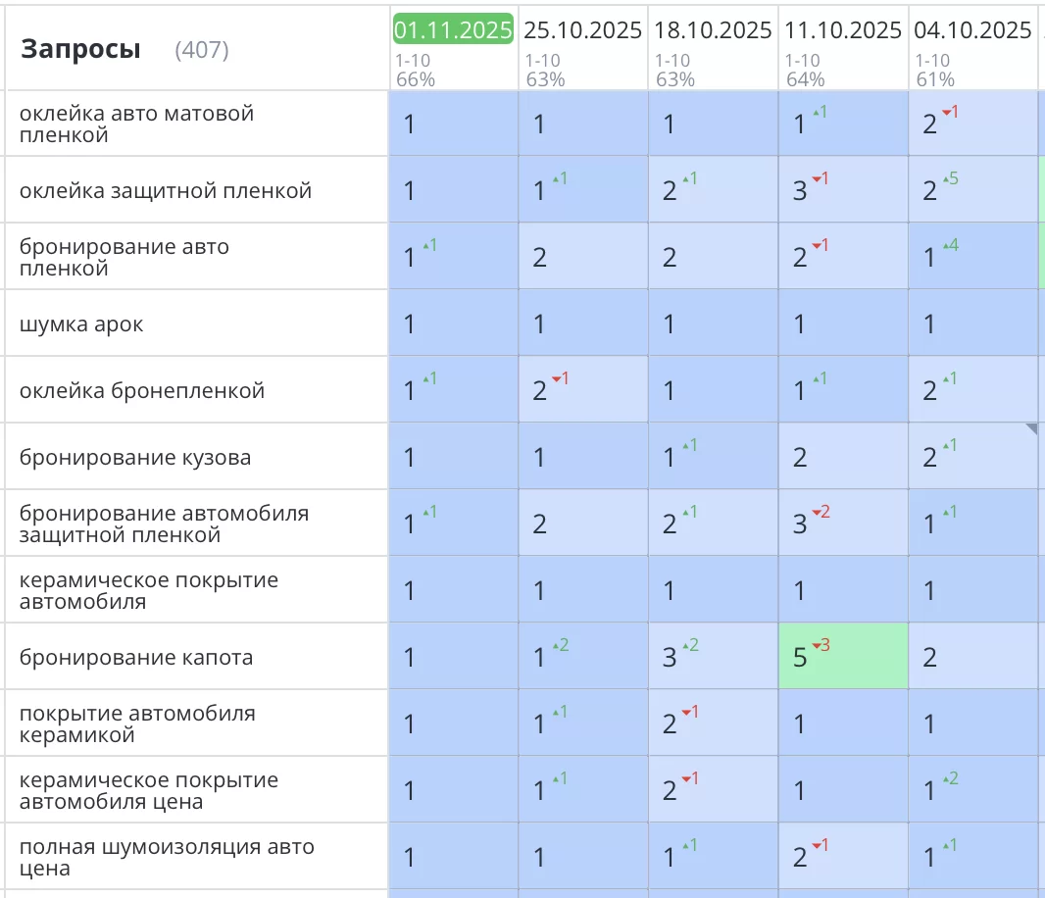
Task: Click green +5 arrow in оклейка защитной пленкой row
Action: [949, 178]
